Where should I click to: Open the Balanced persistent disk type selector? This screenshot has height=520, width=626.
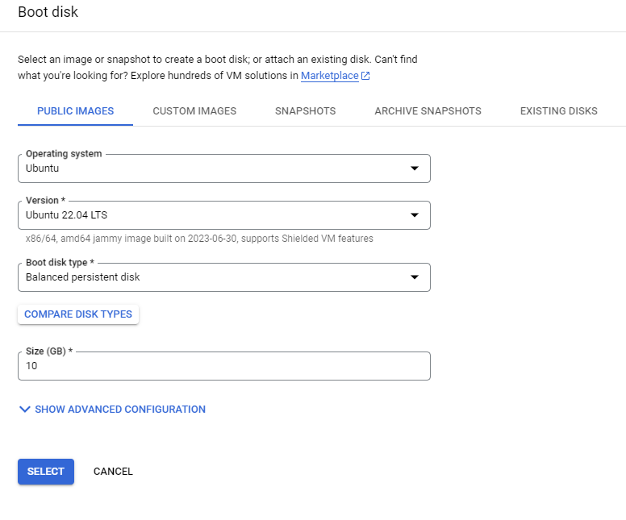point(224,277)
